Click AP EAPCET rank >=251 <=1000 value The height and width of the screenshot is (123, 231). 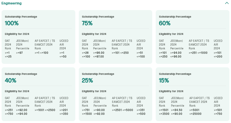pyautogui.click(x=198, y=53)
